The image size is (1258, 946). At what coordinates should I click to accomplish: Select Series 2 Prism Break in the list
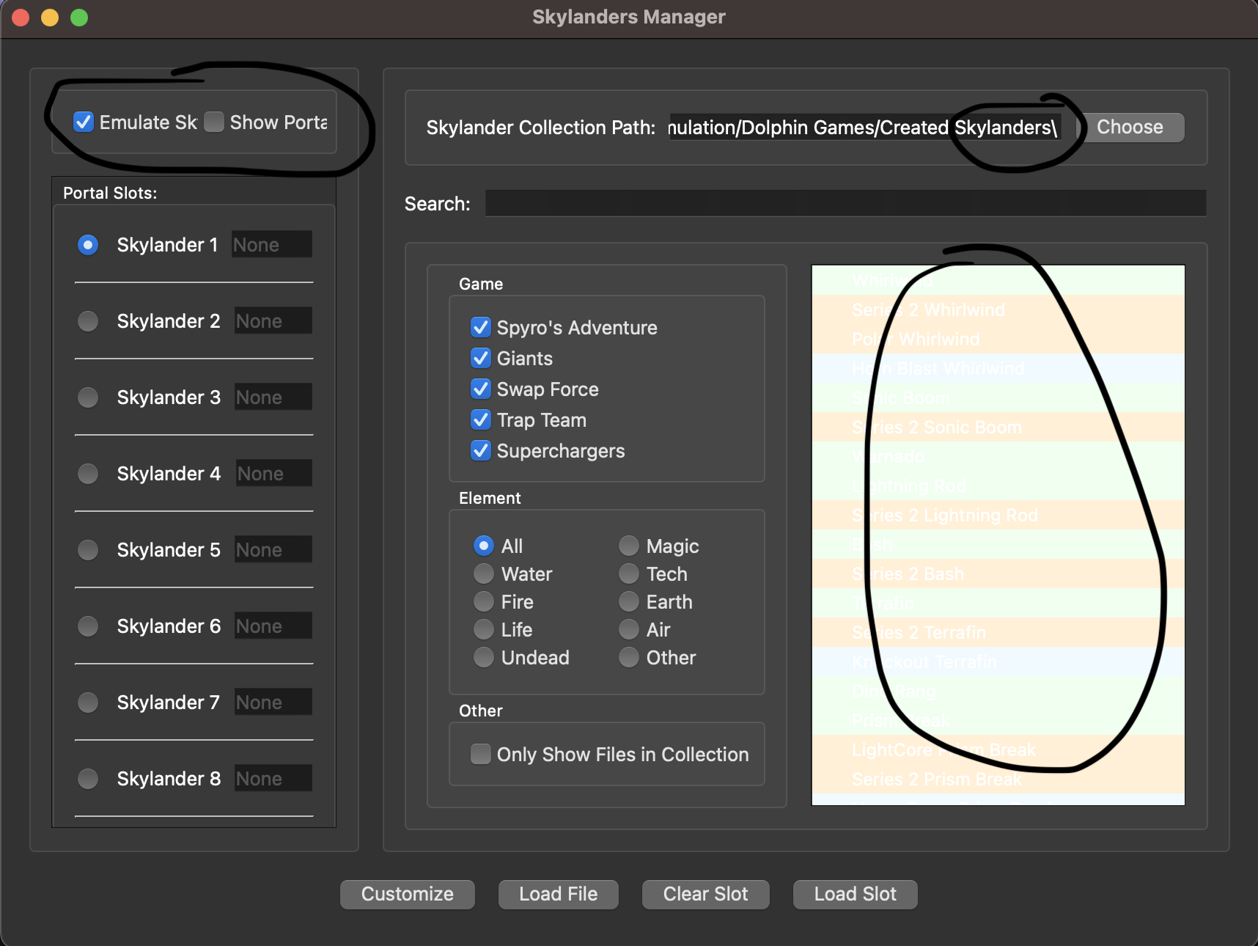[998, 779]
